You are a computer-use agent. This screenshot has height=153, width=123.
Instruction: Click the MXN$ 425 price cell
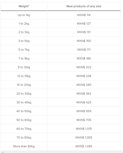click(x=84, y=102)
